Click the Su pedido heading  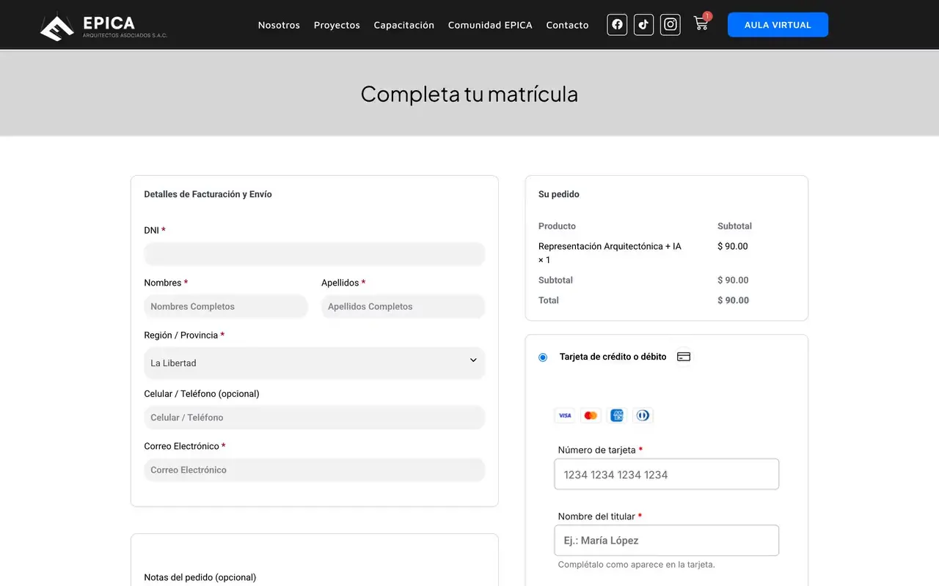(559, 195)
